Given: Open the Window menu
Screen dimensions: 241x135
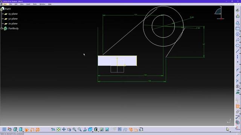Looking at the screenshot, I should [43, 4].
